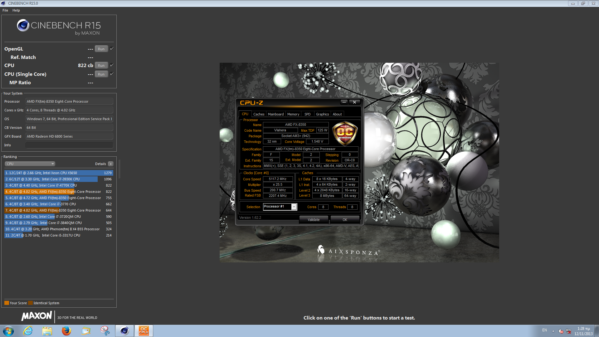The height and width of the screenshot is (337, 599).
Task: Click the Core Voltage 1.548 V value
Action: [x=317, y=142]
